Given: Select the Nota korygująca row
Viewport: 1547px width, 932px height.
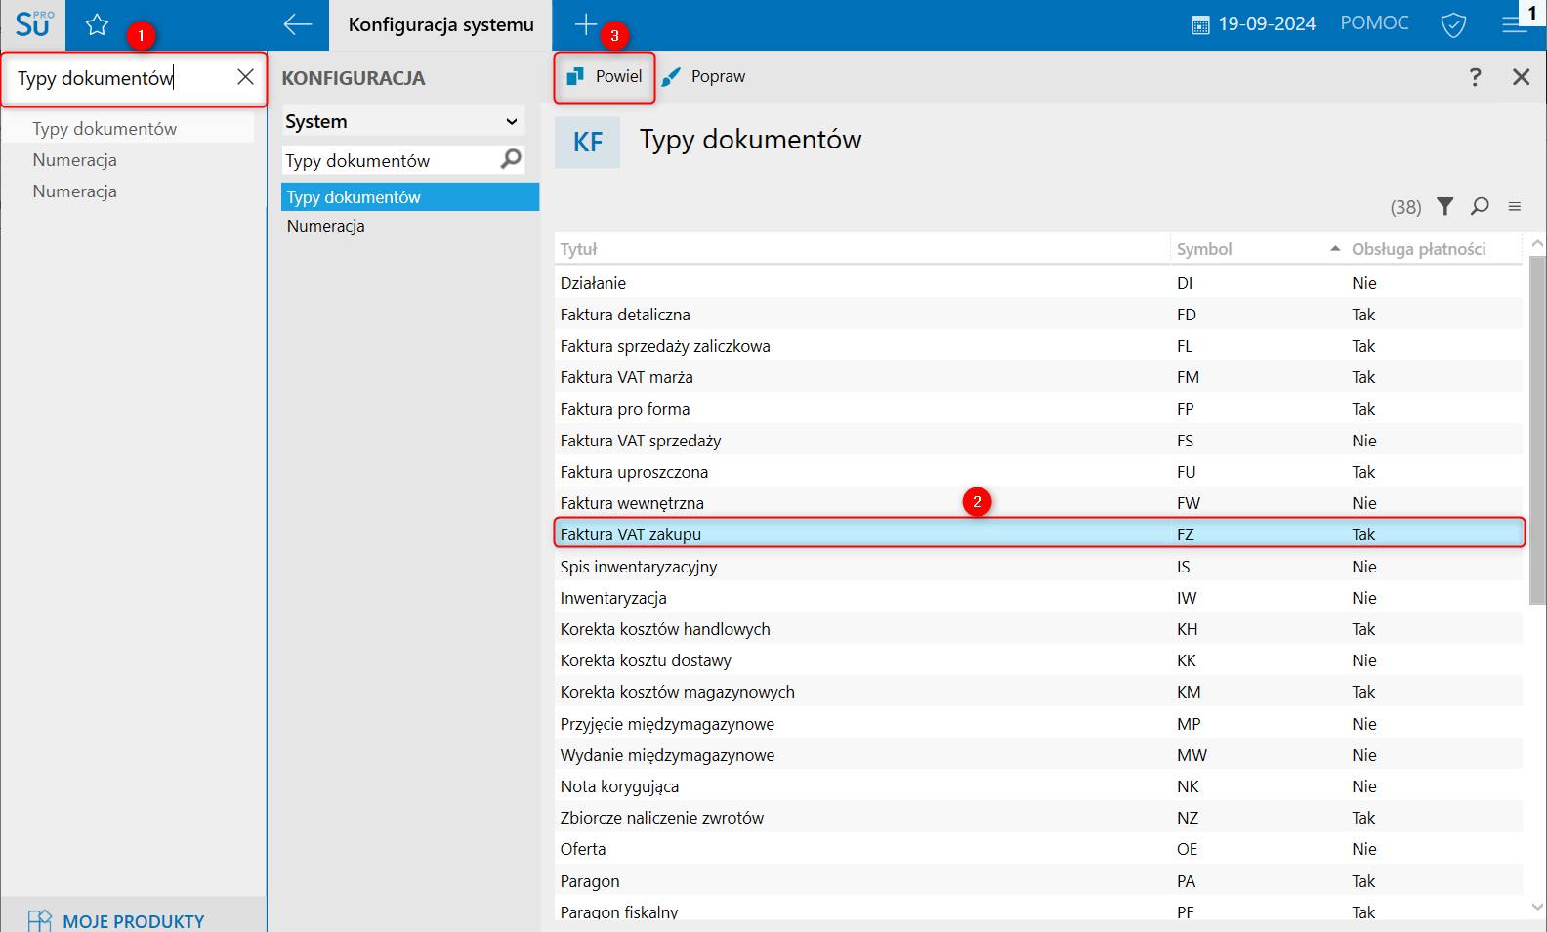Looking at the screenshot, I should pyautogui.click(x=1038, y=786).
